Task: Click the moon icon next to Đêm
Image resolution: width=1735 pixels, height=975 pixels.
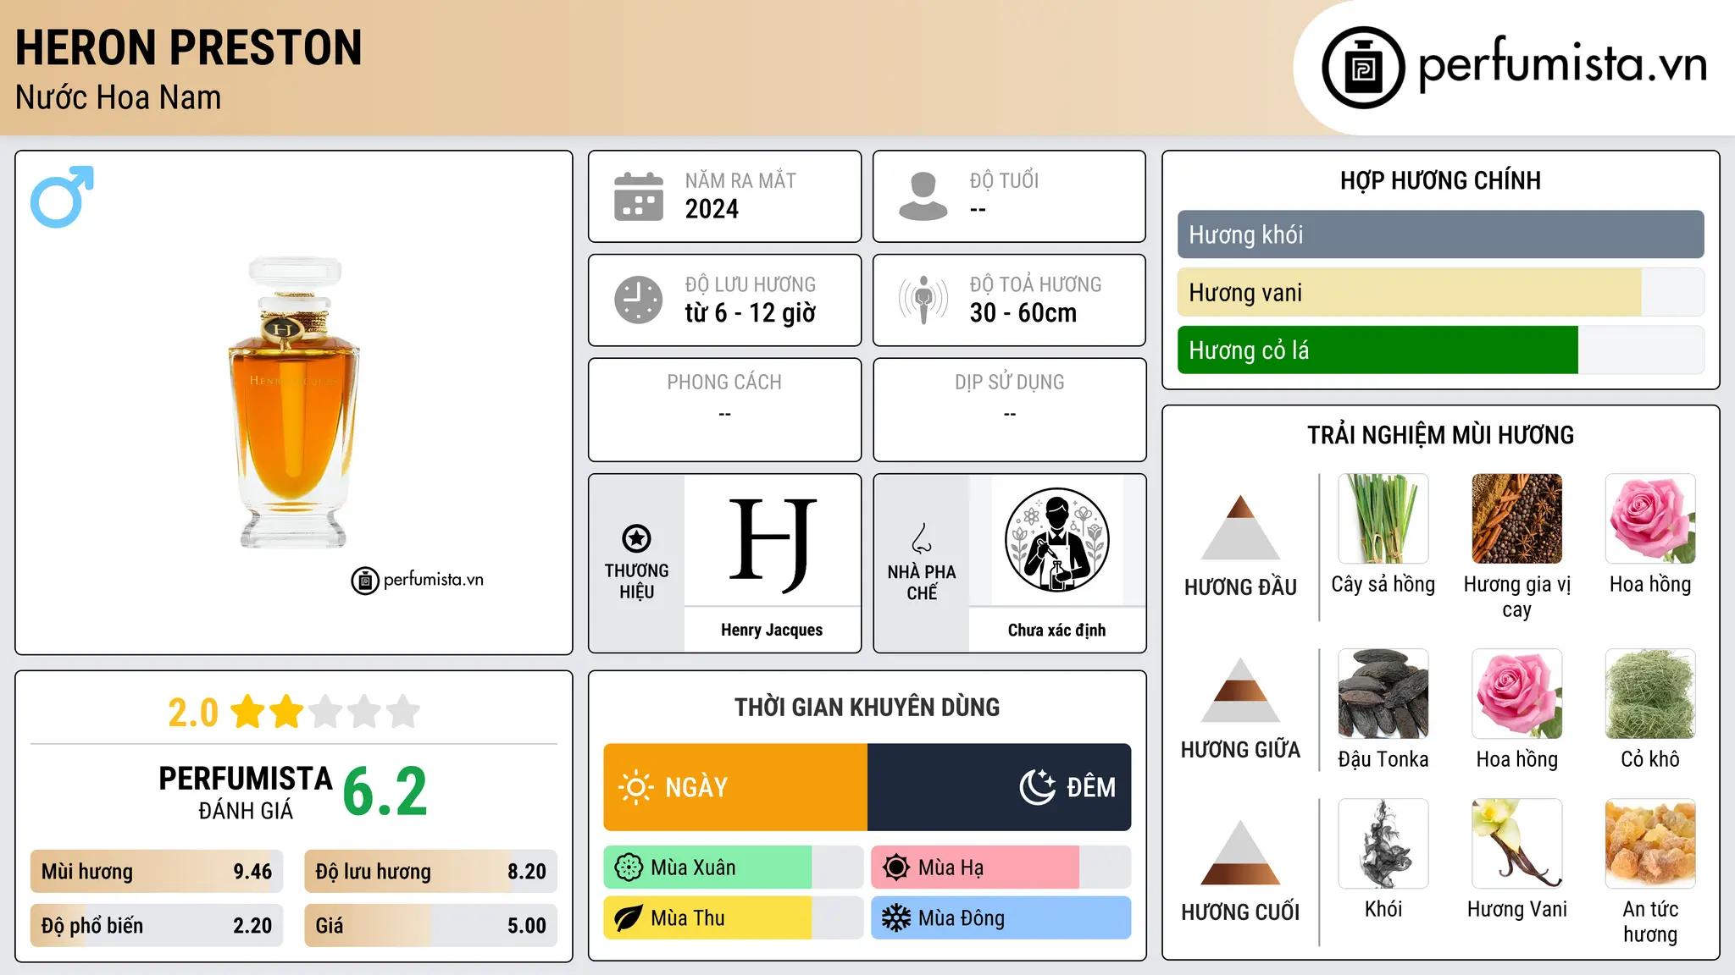Action: coord(1038,787)
